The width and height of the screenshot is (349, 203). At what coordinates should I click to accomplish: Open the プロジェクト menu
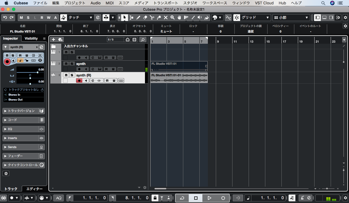(75, 3)
